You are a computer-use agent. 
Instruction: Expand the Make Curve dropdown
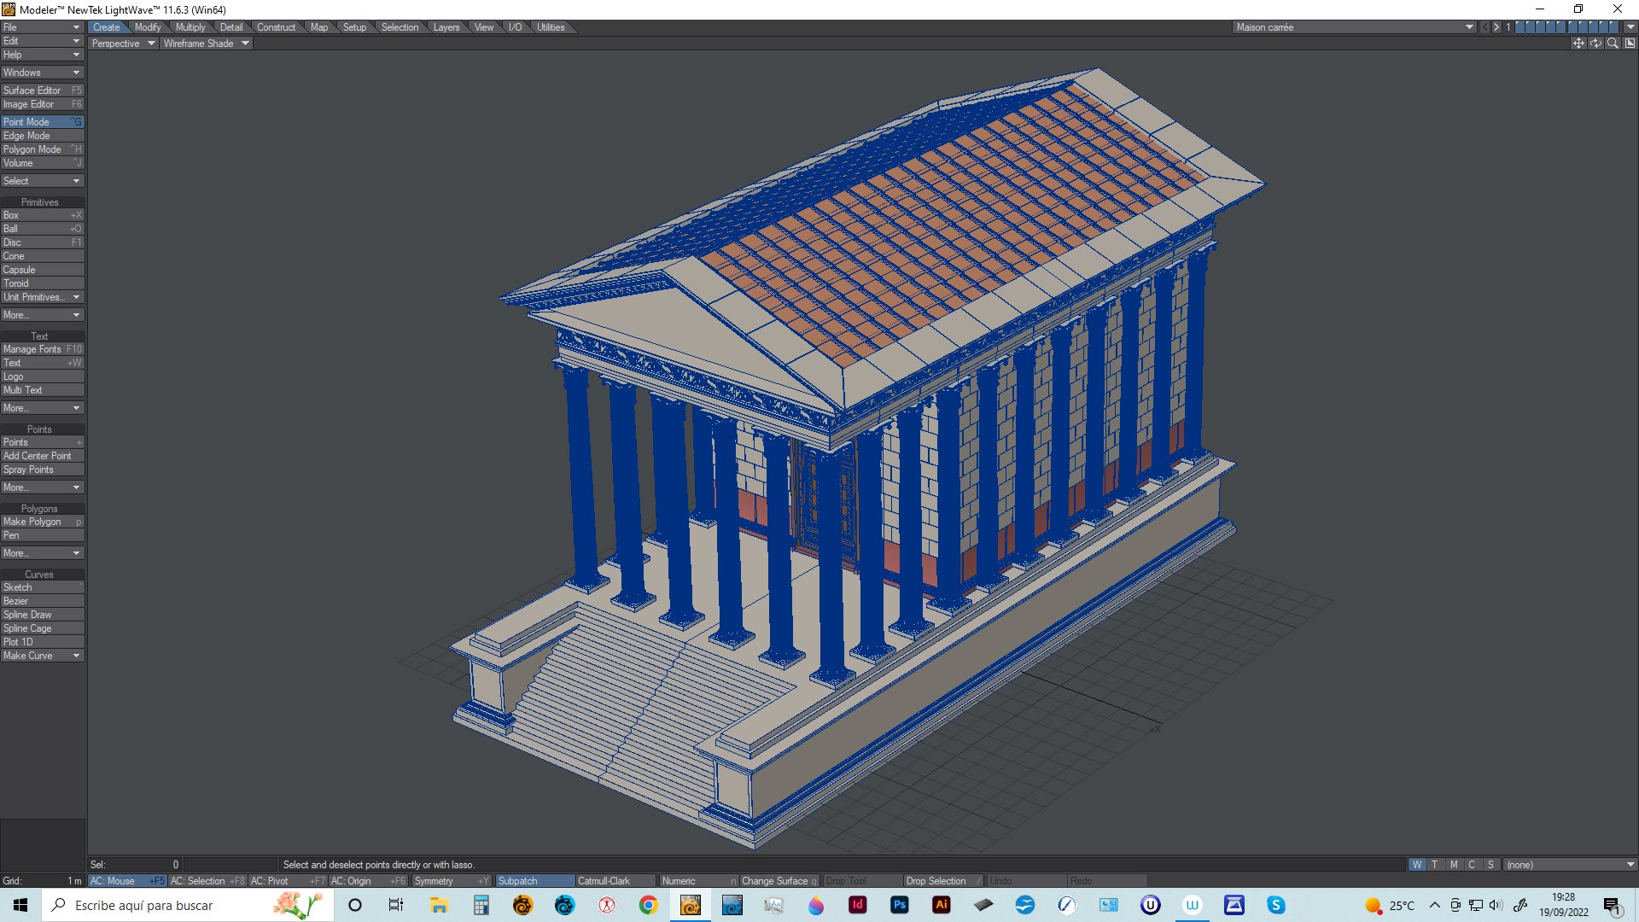click(42, 656)
